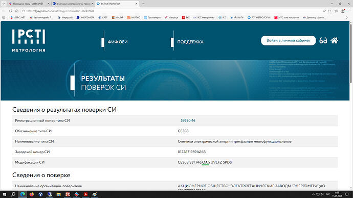Reload the page

[10, 11]
